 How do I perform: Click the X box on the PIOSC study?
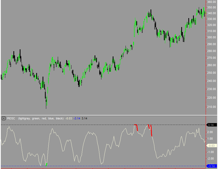(3, 118)
